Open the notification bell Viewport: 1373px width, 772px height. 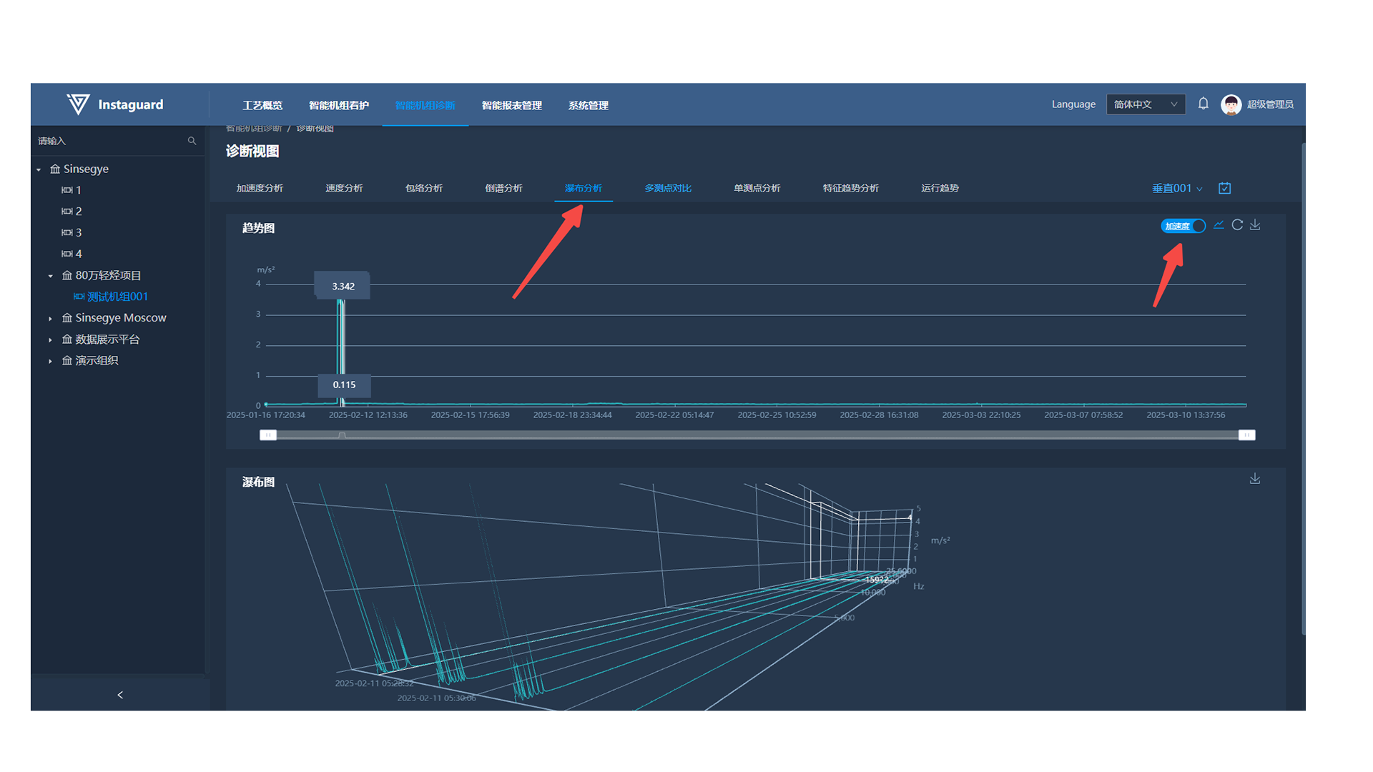pyautogui.click(x=1203, y=104)
